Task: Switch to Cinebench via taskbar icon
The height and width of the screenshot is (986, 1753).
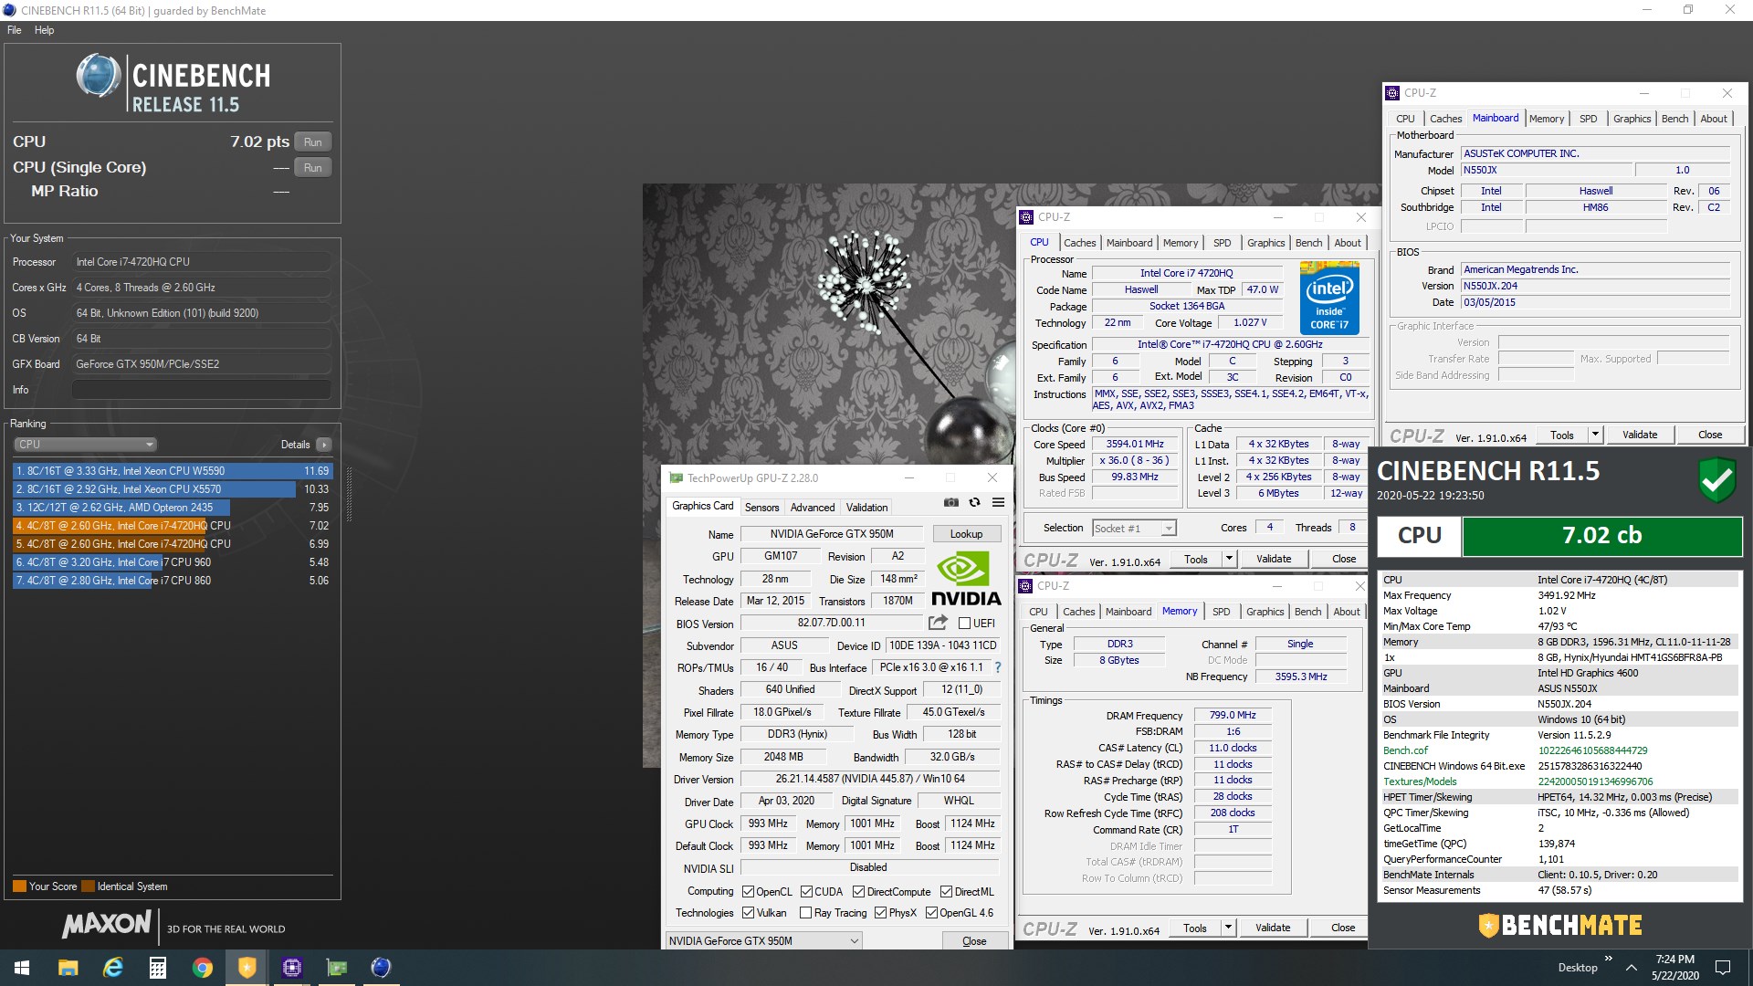Action: pyautogui.click(x=381, y=968)
